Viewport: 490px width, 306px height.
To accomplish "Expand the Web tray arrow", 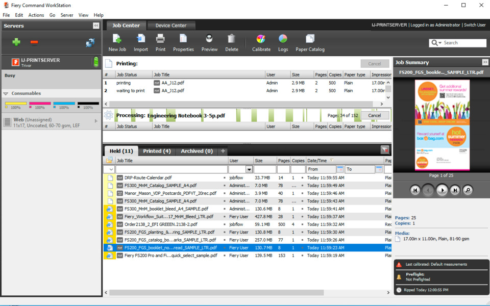I will coord(96,121).
